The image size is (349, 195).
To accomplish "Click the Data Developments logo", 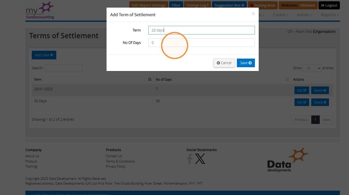I will click(x=287, y=160).
